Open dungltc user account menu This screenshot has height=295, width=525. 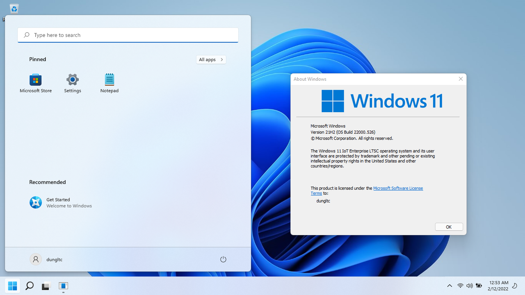click(x=46, y=259)
